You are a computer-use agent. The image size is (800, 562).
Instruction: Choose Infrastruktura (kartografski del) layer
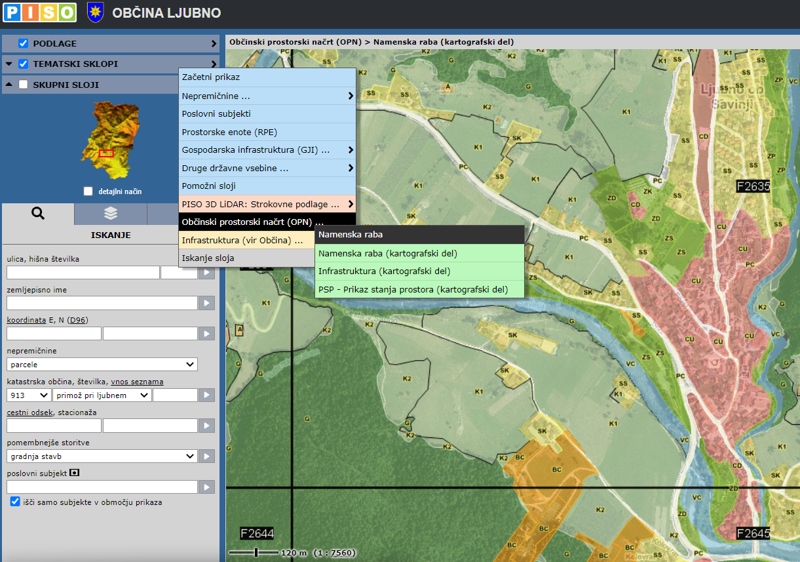click(419, 271)
